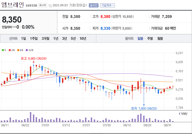192x134 pixels.
Task: Click the 거래량 volume legend
Action: pos(183,114)
